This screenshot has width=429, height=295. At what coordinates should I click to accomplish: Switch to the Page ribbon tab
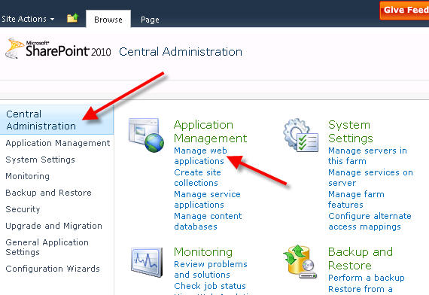click(x=150, y=20)
